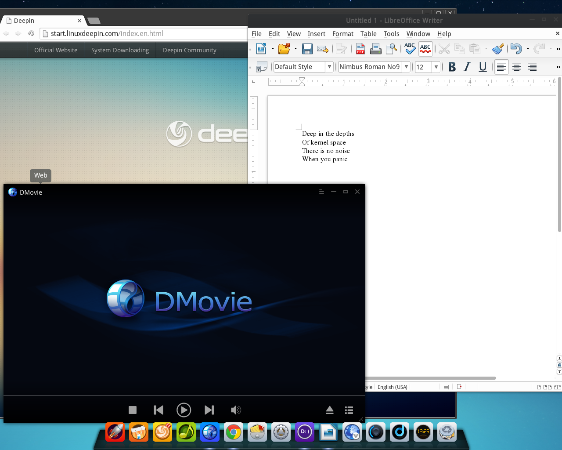
Task: Skip to next track in DMovie
Action: point(209,410)
